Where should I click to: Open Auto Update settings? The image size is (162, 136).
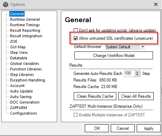pos(21,91)
